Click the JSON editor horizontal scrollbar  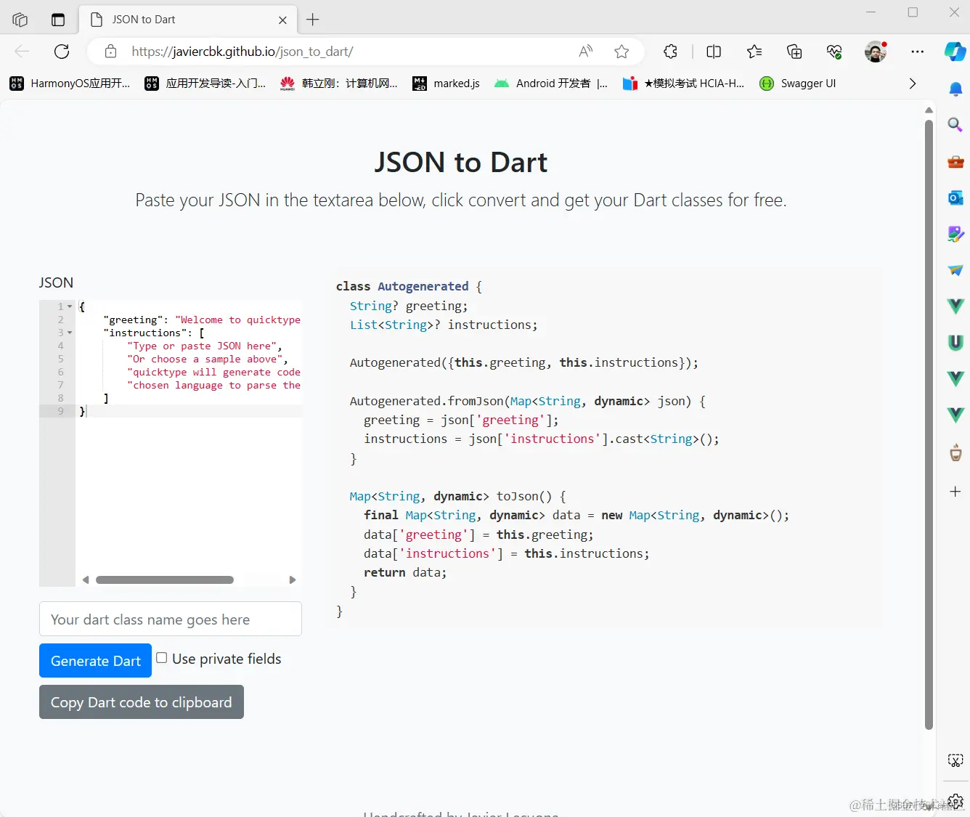165,580
